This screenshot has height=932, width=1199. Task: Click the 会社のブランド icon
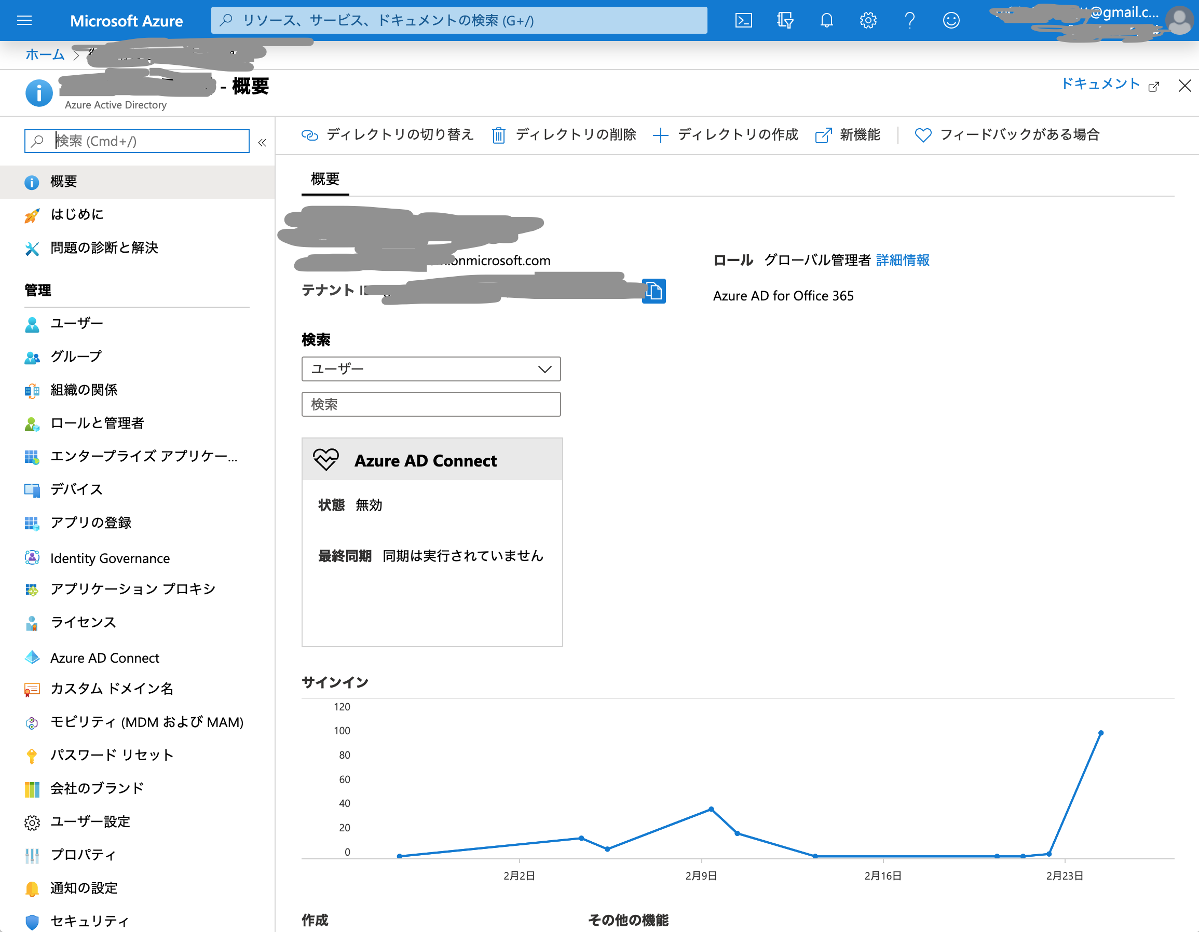pos(32,789)
